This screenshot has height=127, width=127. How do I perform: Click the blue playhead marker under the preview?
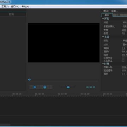[x=29, y=80]
